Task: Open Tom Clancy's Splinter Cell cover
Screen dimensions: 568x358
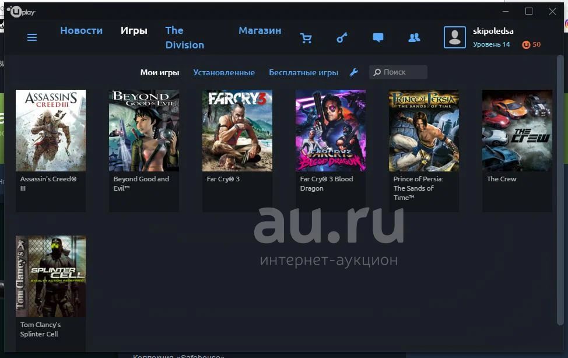Action: 51,276
